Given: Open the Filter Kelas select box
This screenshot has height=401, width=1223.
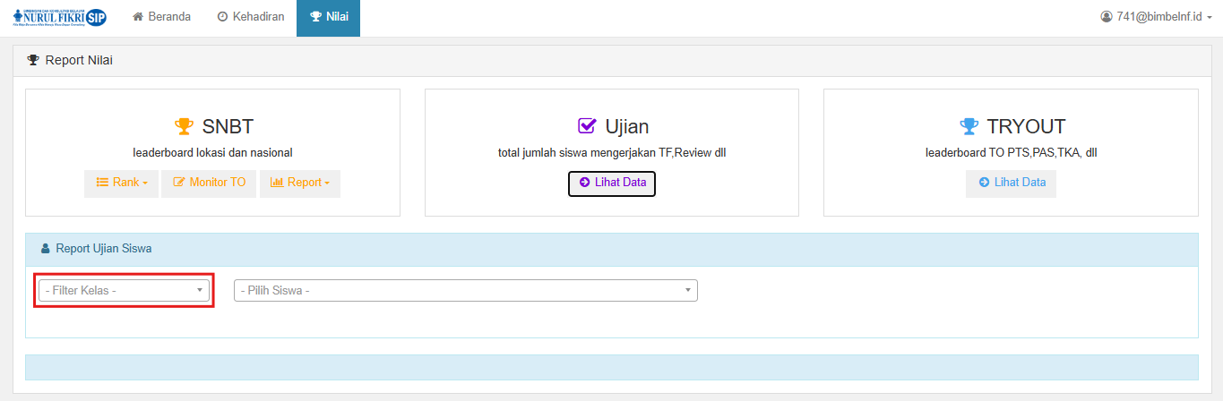Looking at the screenshot, I should pos(124,291).
